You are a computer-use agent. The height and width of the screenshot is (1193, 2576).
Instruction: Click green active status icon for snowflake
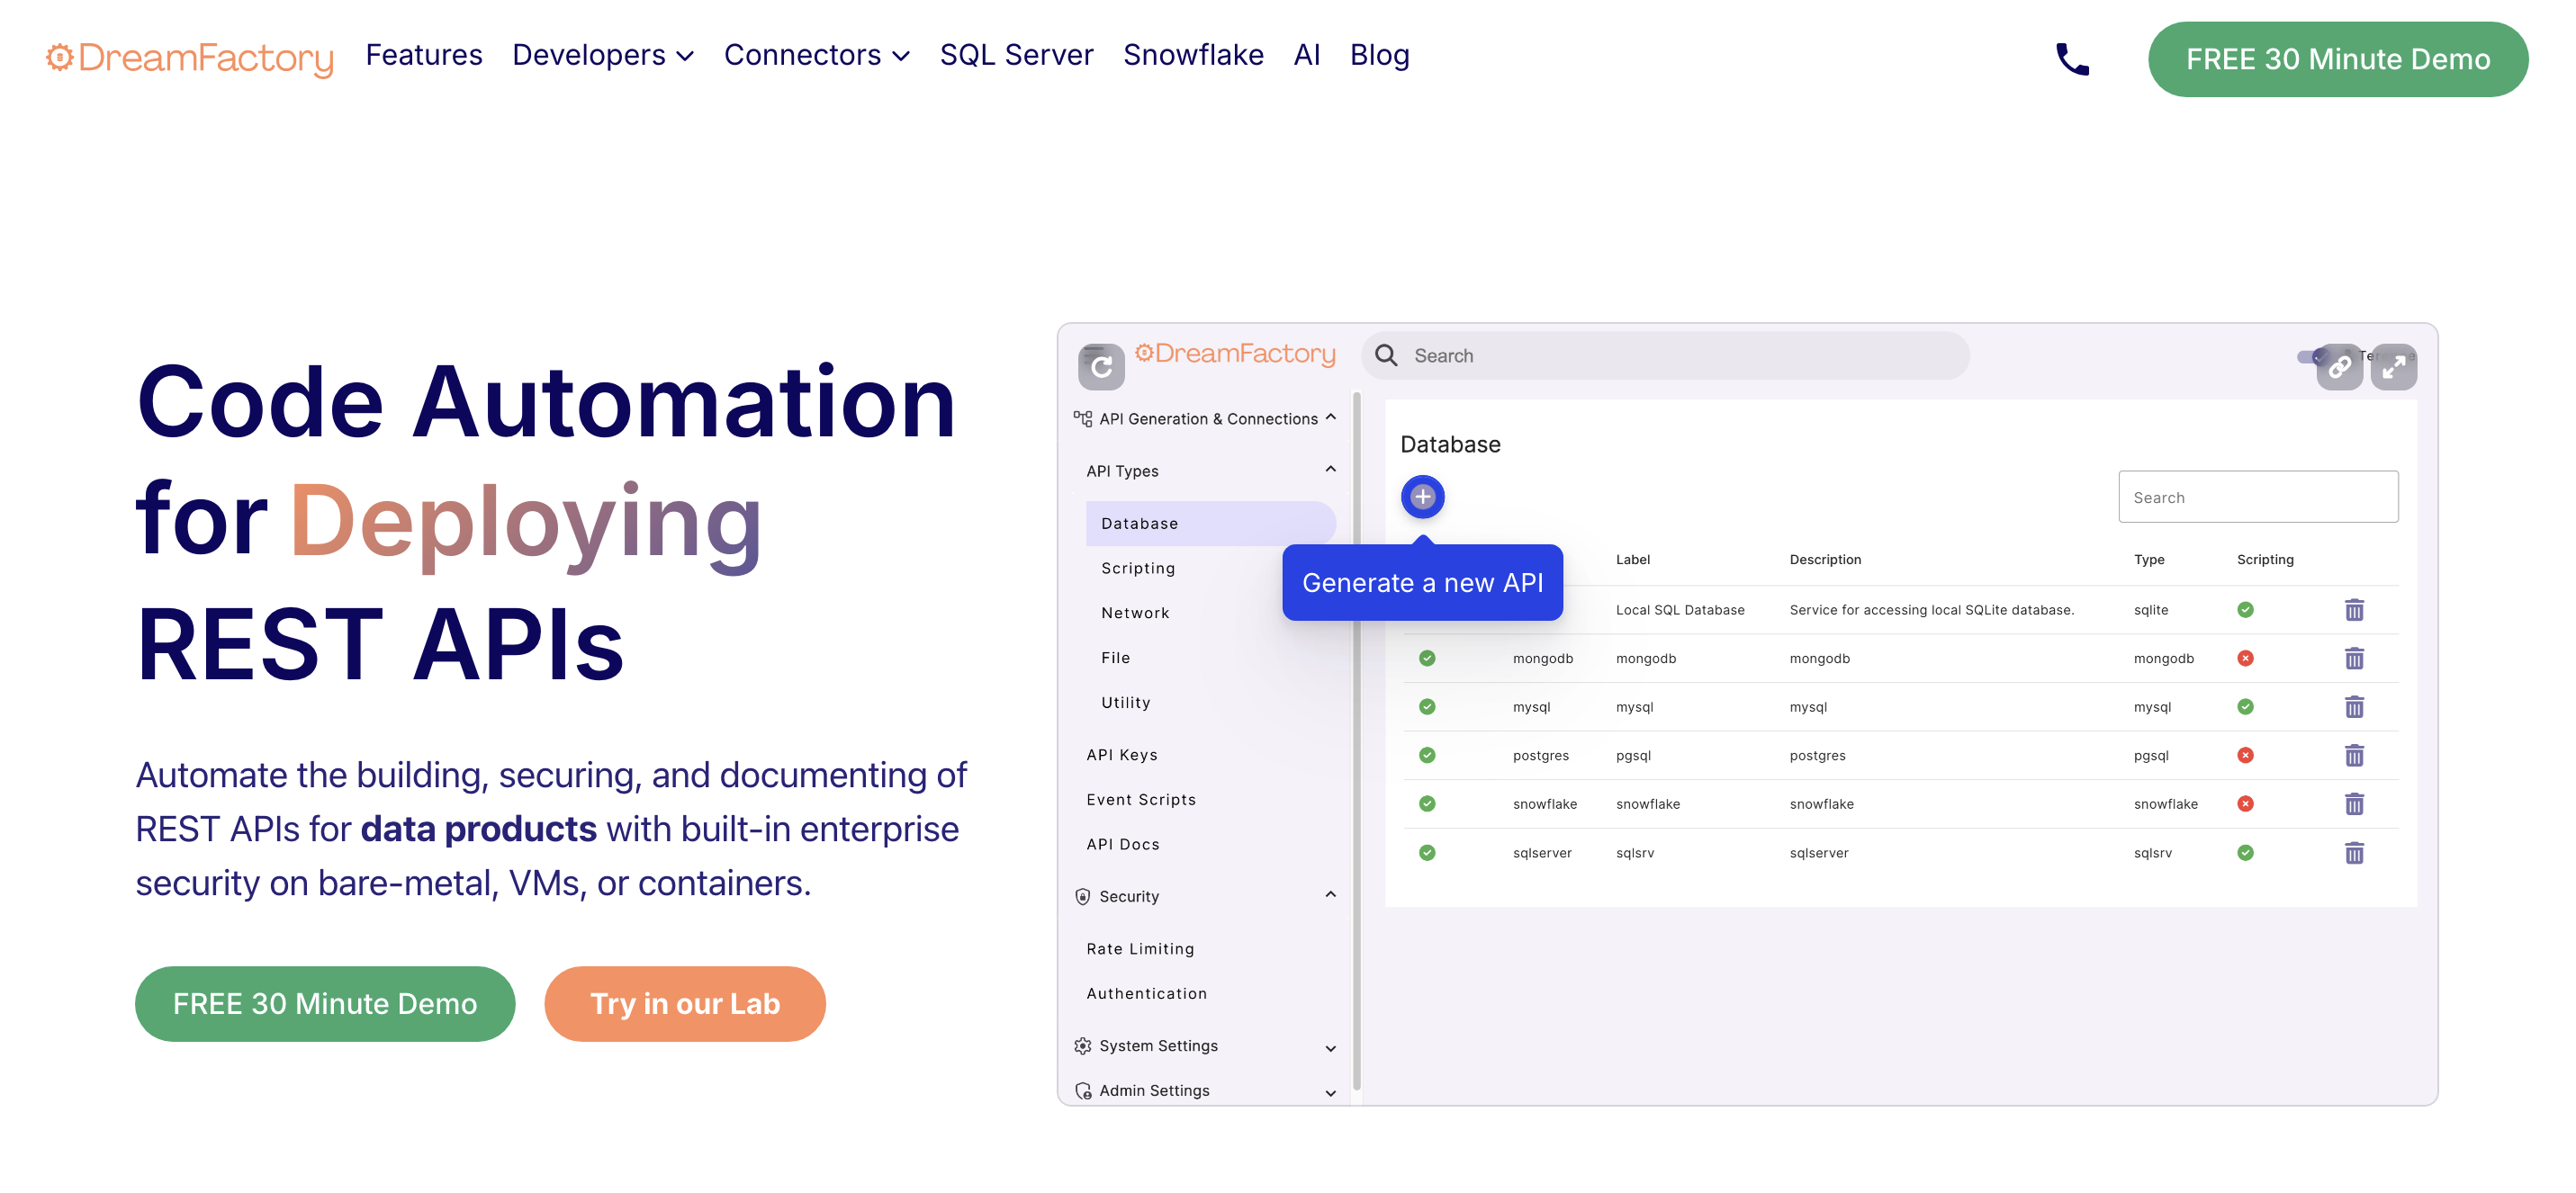(x=1427, y=804)
